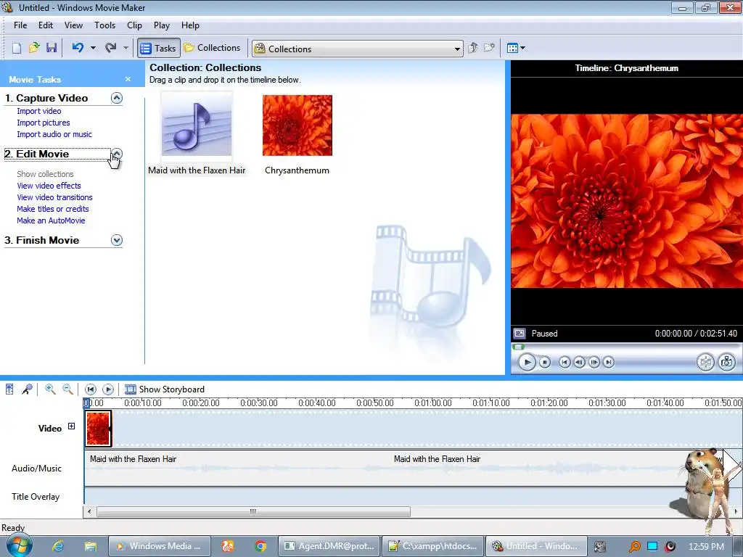Collapse the Capture Video section
743x557 pixels.
click(x=117, y=98)
